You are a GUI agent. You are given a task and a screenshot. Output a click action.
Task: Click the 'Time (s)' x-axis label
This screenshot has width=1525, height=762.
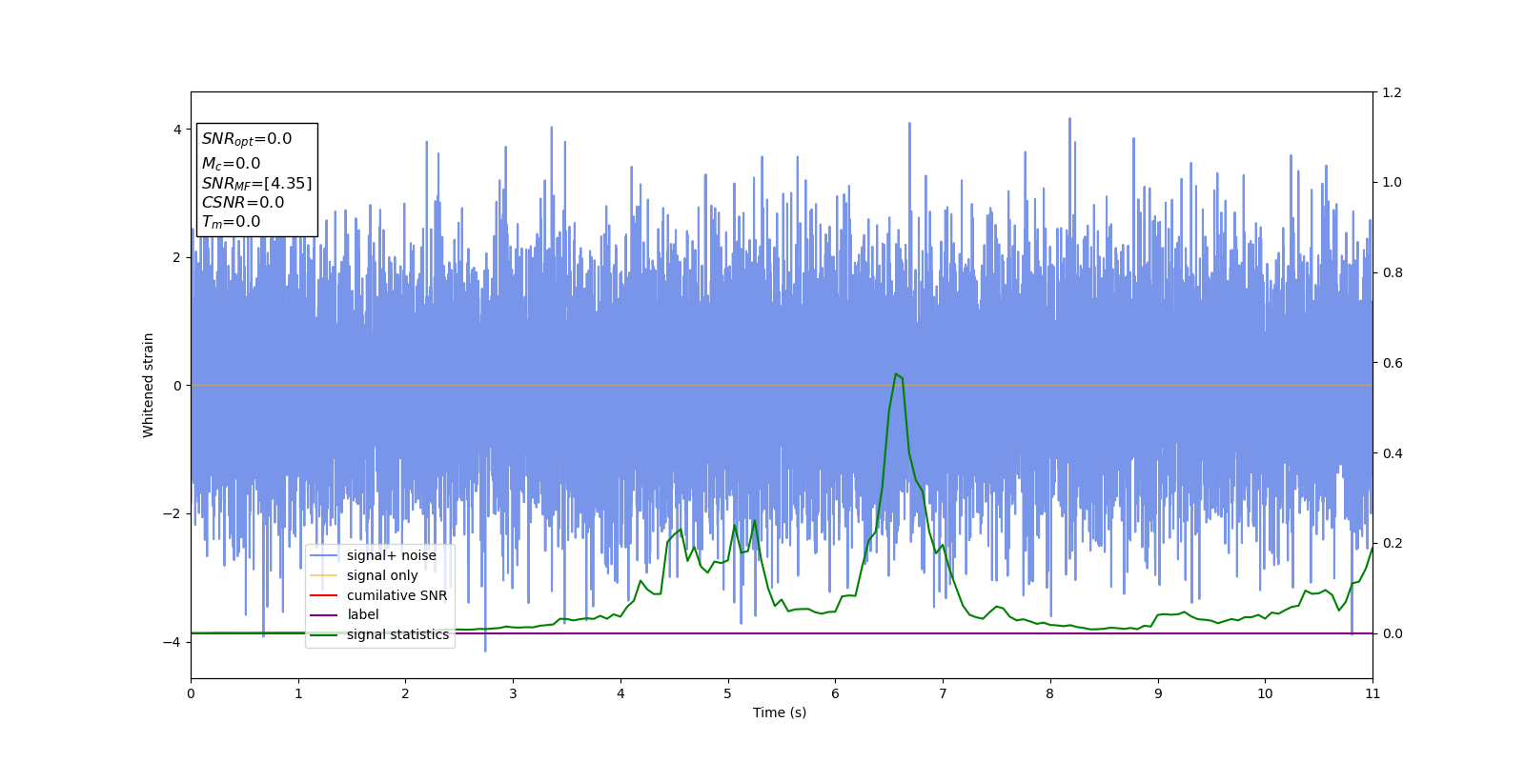780,712
